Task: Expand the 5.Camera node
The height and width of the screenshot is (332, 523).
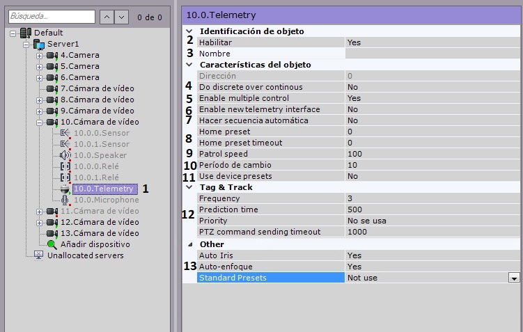Action: 40,67
